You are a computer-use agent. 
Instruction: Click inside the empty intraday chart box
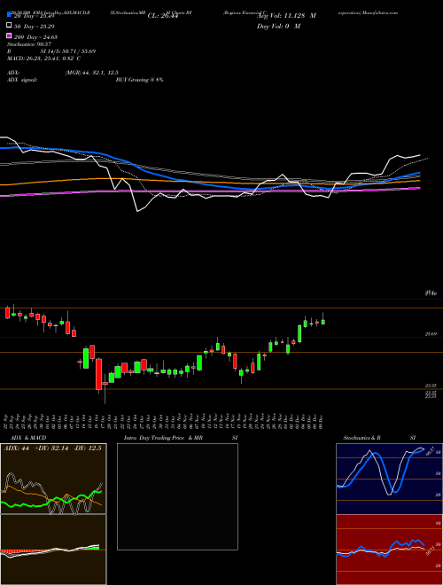tap(177, 496)
